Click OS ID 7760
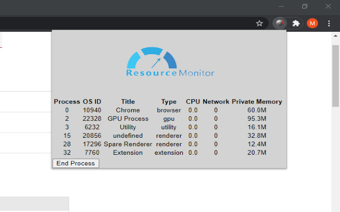Viewport: 340px width, 212px height. 92,153
